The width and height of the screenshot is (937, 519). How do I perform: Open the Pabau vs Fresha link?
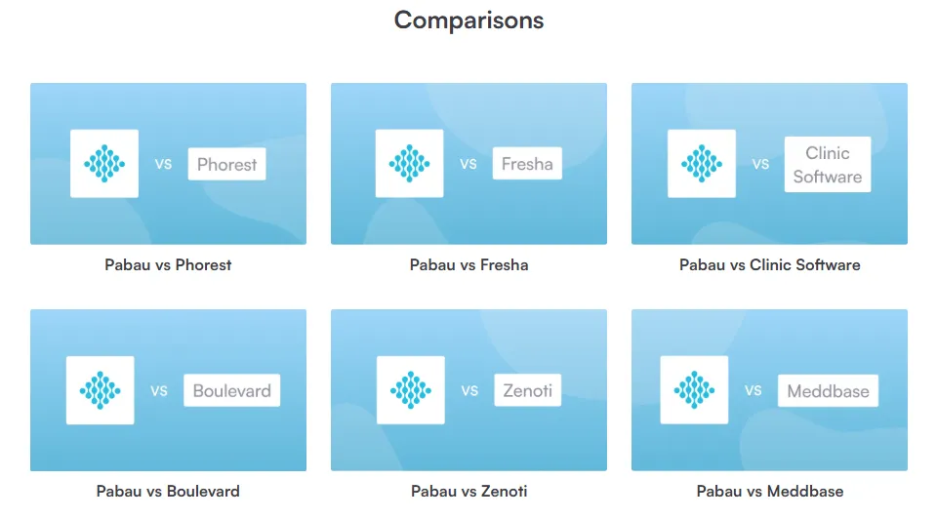click(468, 264)
